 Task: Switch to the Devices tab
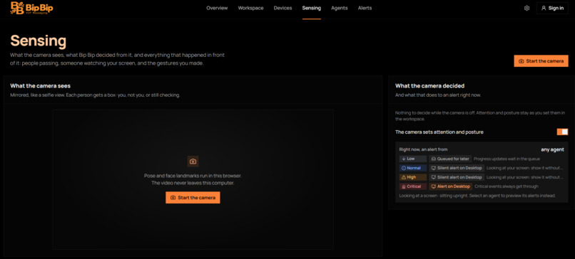coord(283,8)
